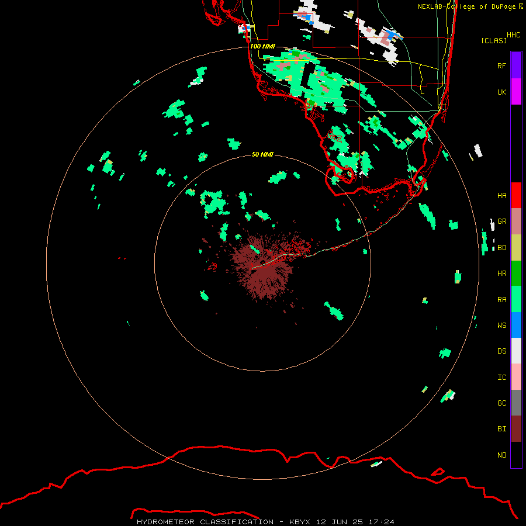Click the HA red legend swatch

(516, 195)
